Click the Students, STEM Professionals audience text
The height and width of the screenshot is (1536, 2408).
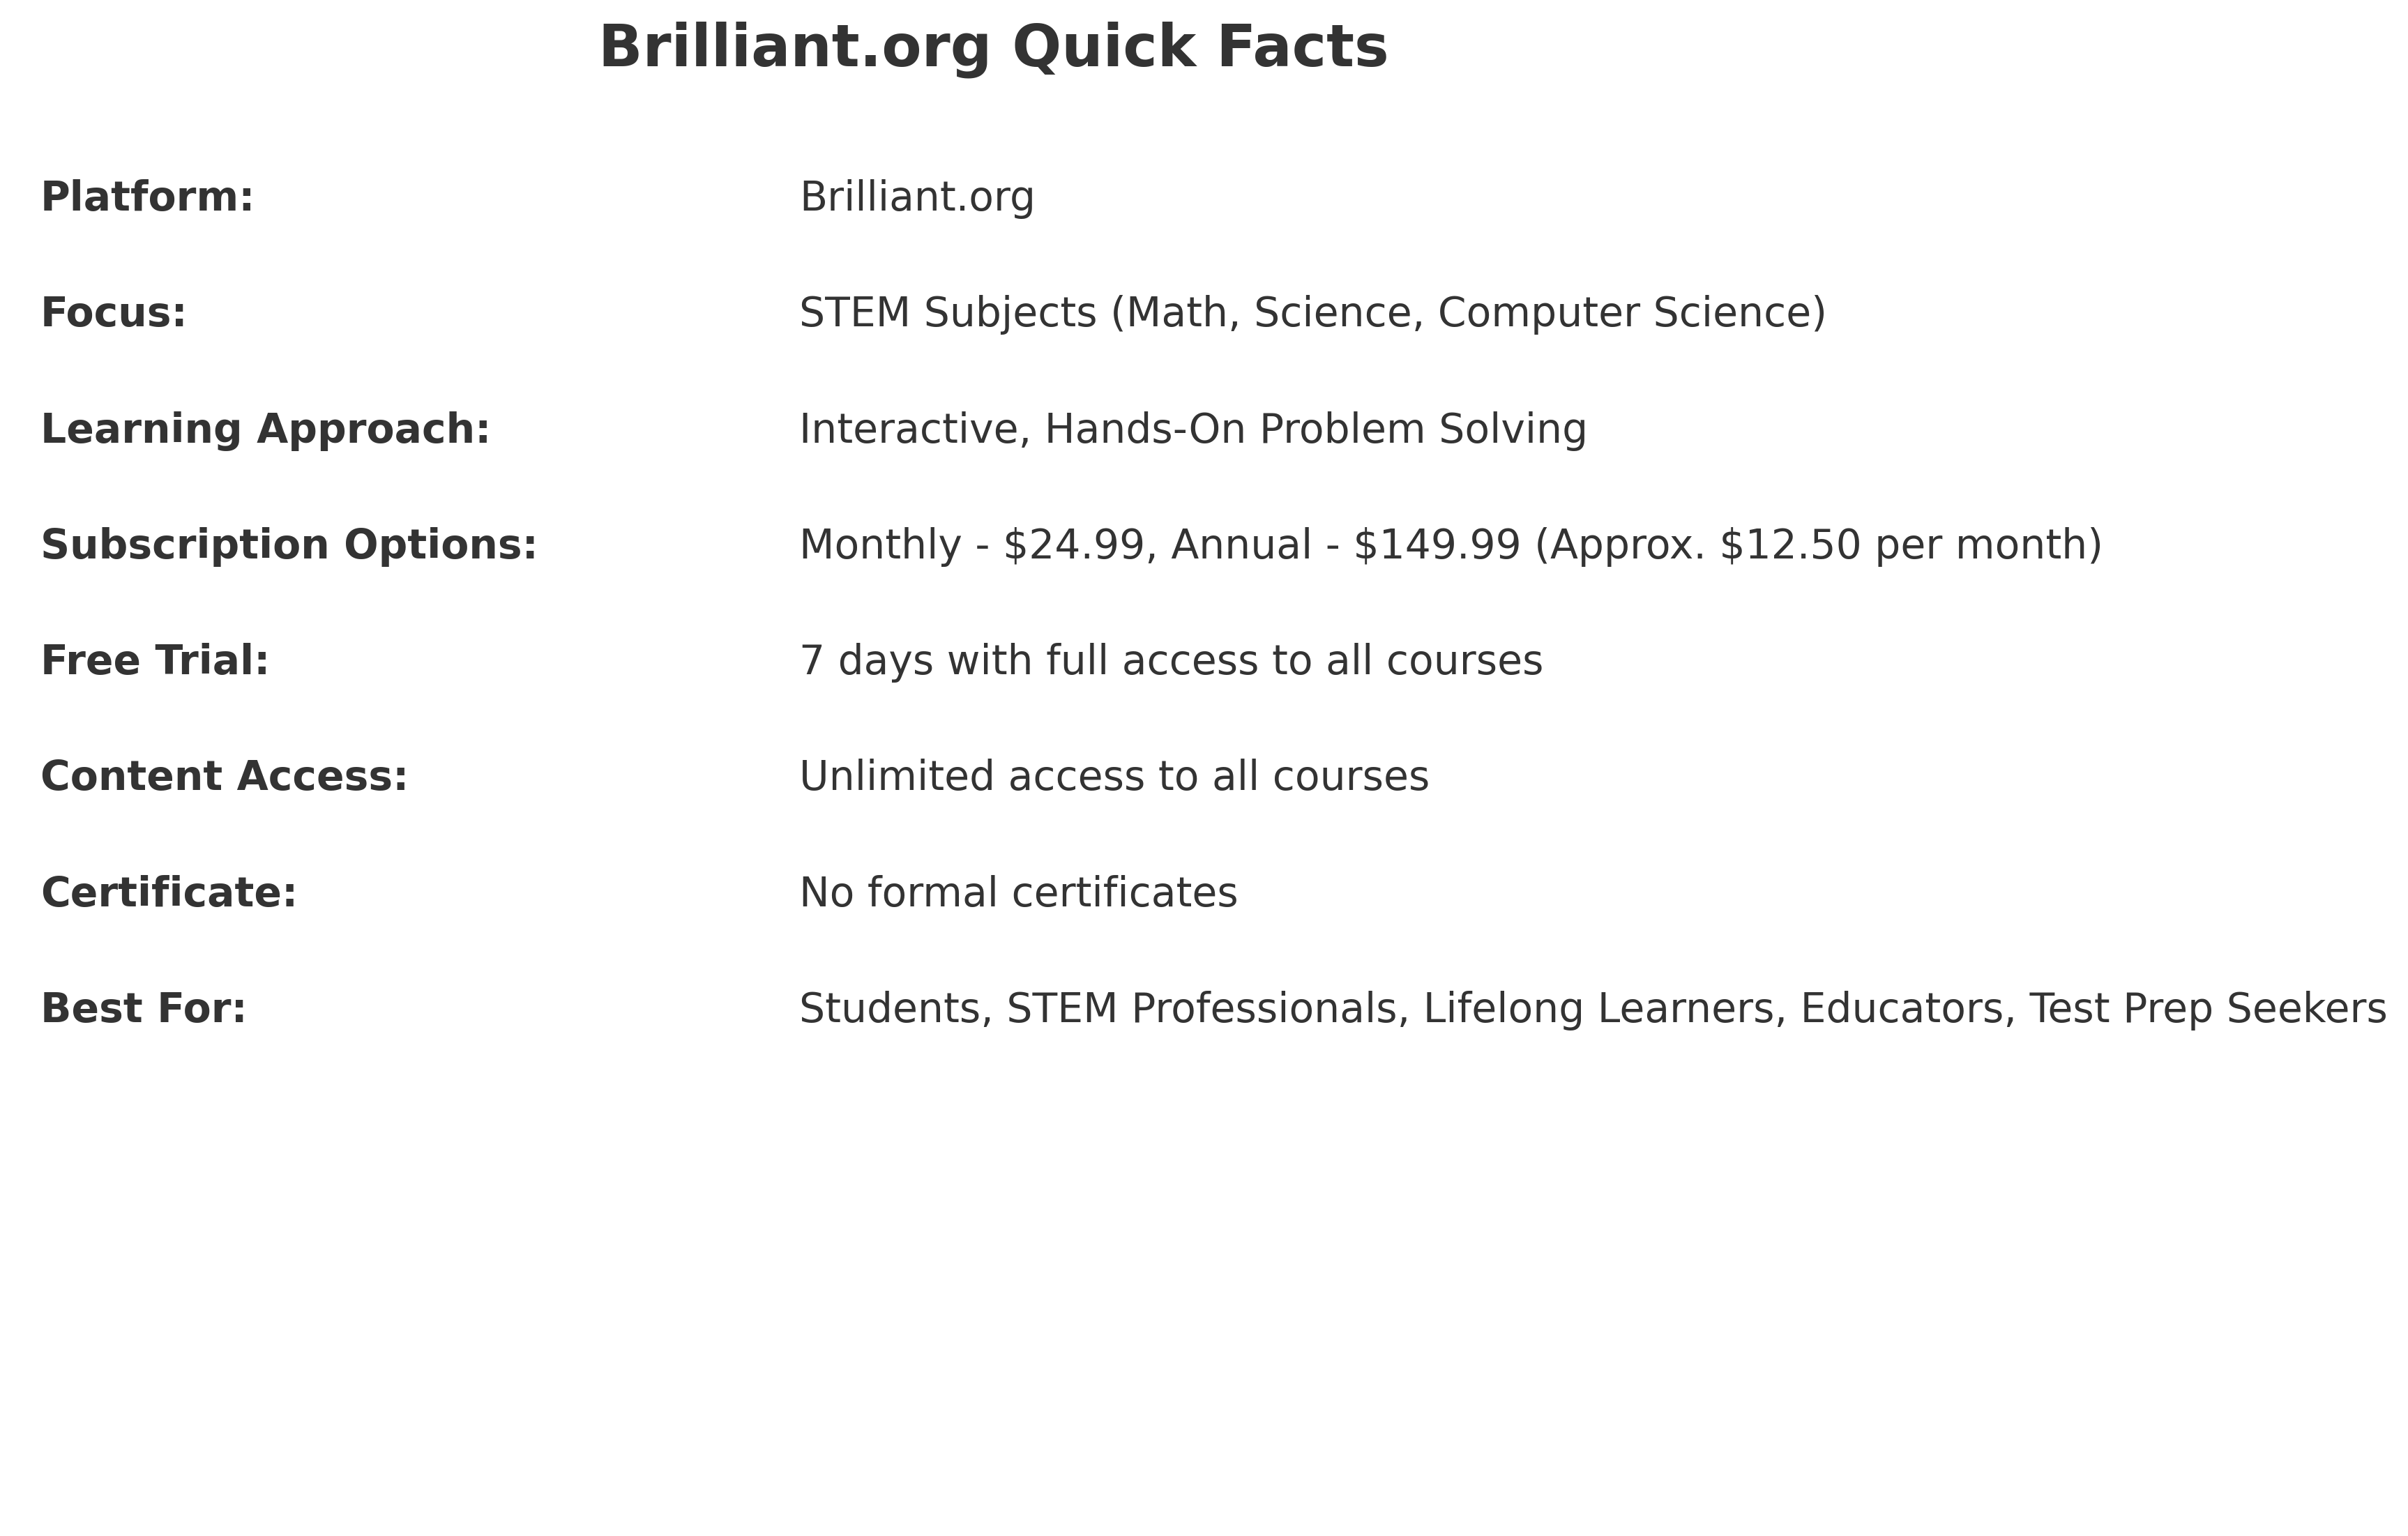pos(1593,1010)
